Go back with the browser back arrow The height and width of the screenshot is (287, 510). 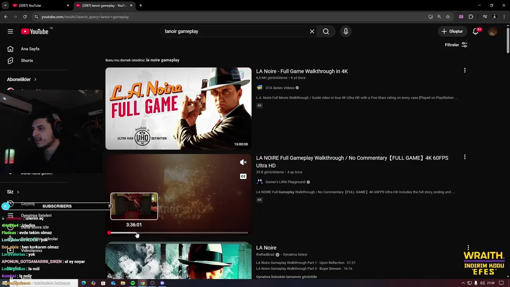[x=6, y=17]
